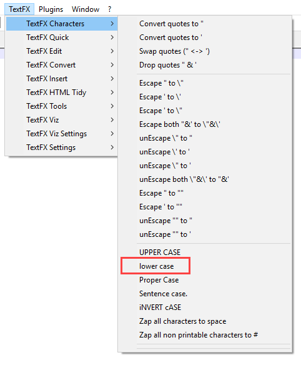The image size is (301, 365).
Task: Expand the TextFX Viz Settings submenu
Action: tap(62, 133)
